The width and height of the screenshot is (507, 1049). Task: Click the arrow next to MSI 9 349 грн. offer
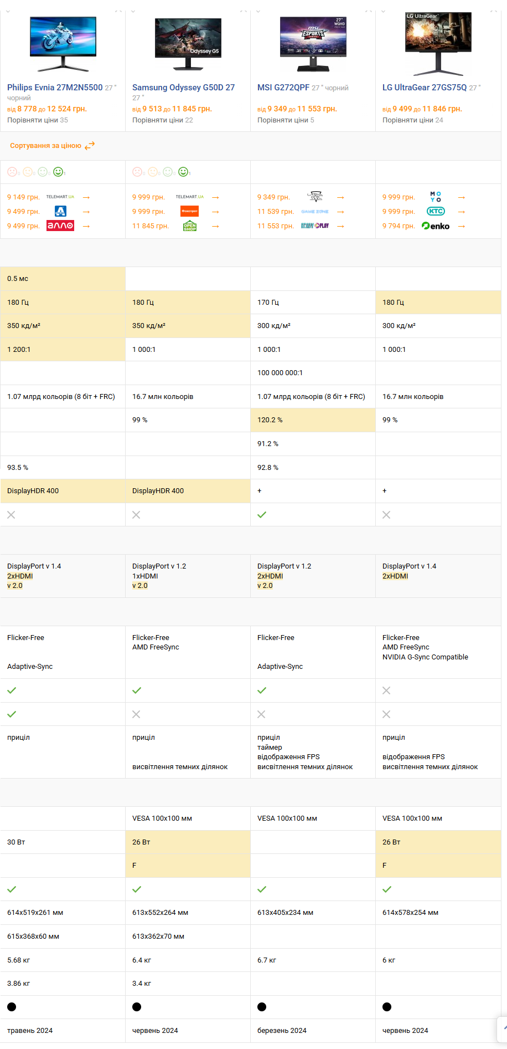click(341, 197)
